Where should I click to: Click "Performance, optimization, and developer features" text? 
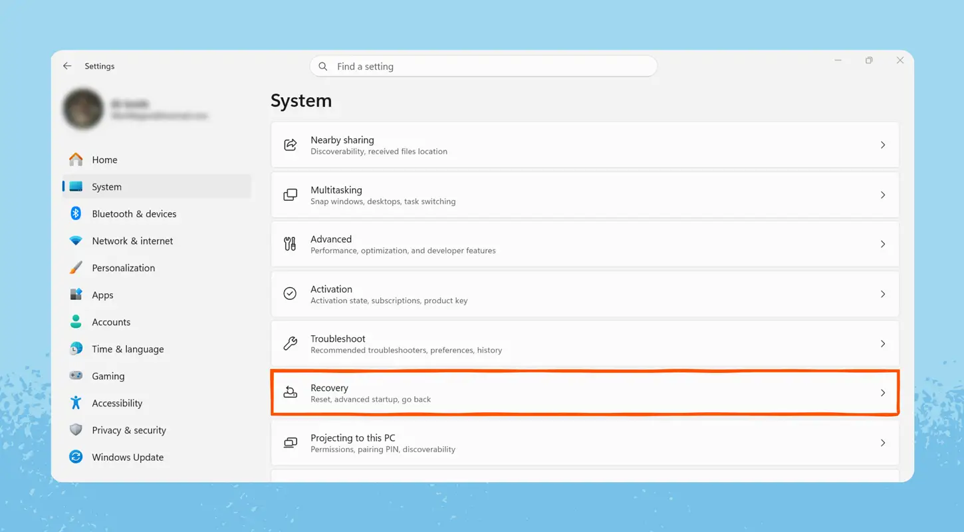pyautogui.click(x=403, y=251)
